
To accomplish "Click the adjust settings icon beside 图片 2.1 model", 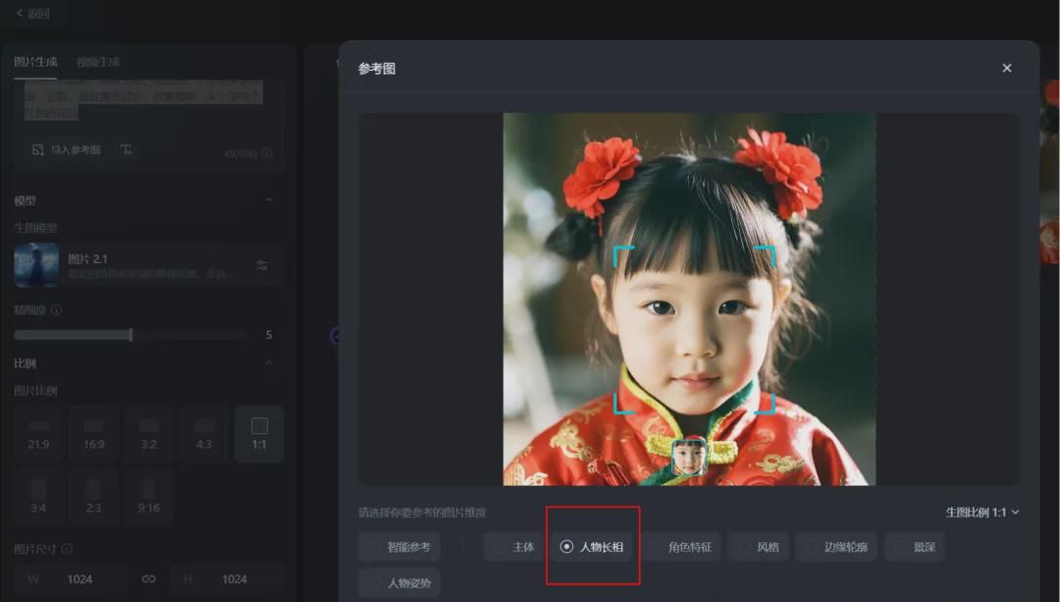I will (260, 265).
